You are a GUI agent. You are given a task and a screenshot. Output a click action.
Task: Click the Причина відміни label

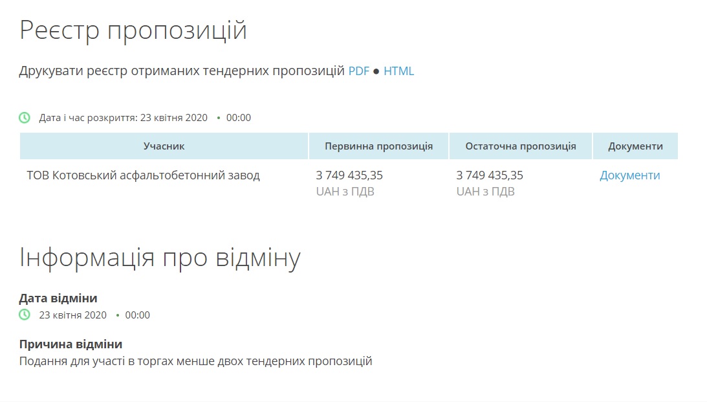point(71,344)
